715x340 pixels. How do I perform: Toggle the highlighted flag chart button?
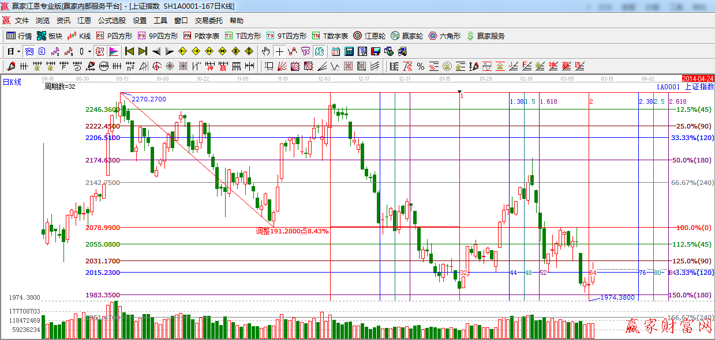click(113, 51)
